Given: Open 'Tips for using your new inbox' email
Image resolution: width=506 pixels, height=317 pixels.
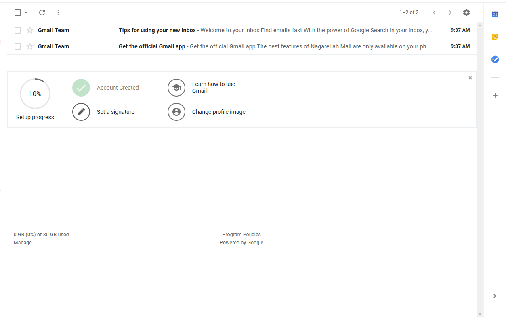Looking at the screenshot, I should 242,30.
